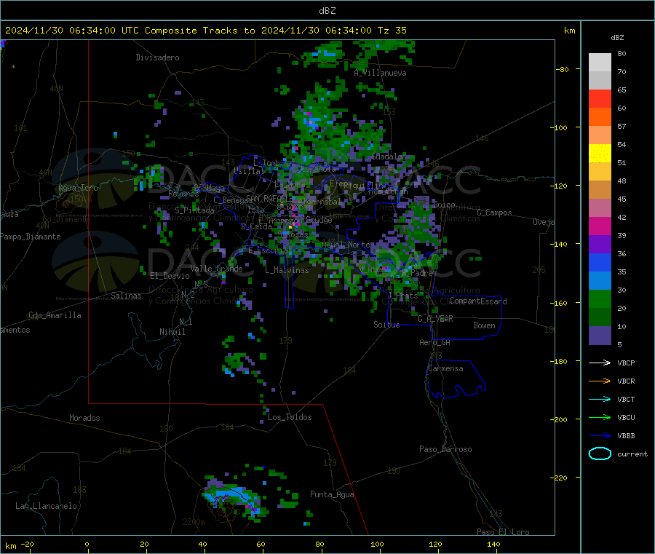655x554 pixels.
Task: Click the 'L_Malvinas' map label
Action: pos(287,270)
